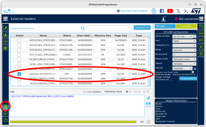Open the Memory & File editing pencil icon

coord(5,28)
